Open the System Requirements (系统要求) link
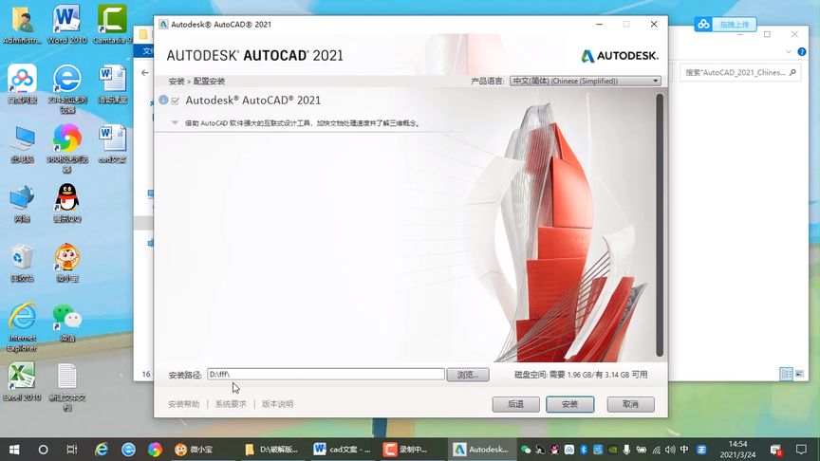Image resolution: width=820 pixels, height=461 pixels. (x=231, y=404)
